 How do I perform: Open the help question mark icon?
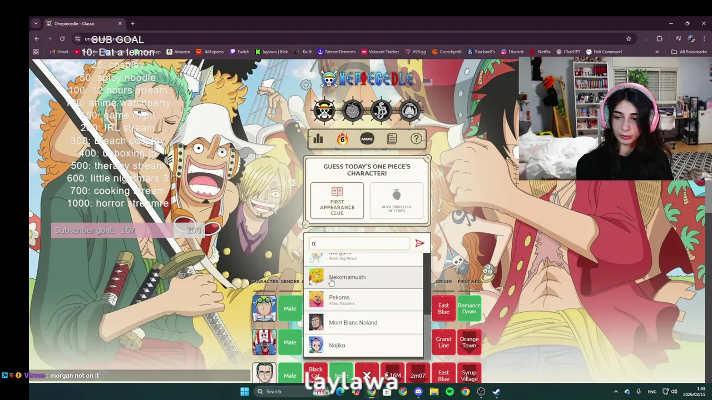[416, 139]
